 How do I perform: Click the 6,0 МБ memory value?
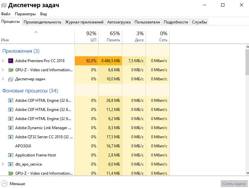click(114, 164)
